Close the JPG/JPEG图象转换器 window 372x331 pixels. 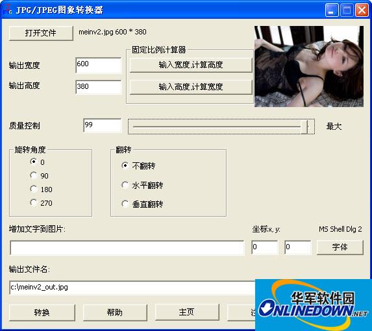coord(362,10)
